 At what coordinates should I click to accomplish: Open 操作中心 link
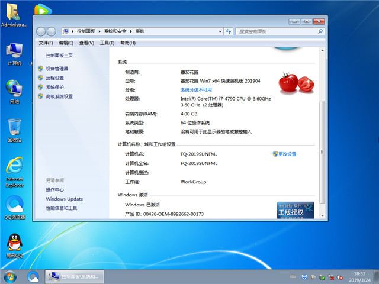click(x=55, y=189)
